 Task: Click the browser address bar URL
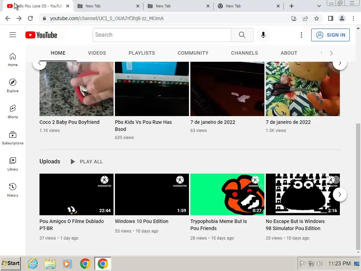[106, 18]
